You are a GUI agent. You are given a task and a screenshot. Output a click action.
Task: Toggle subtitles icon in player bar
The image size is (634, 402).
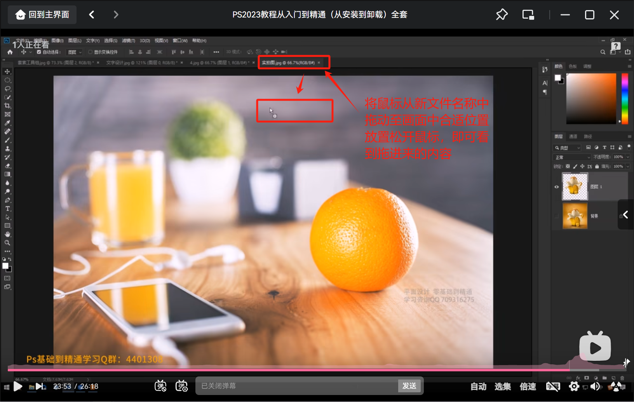(x=553, y=386)
